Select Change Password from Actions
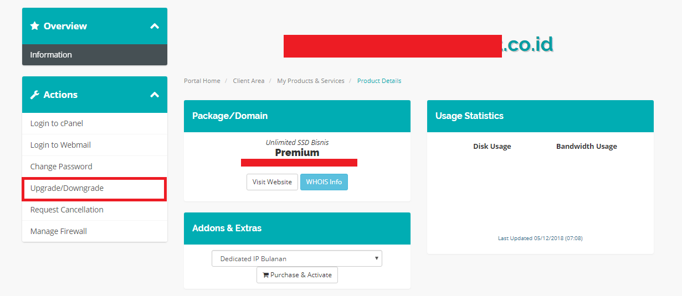The width and height of the screenshot is (682, 296). [61, 167]
